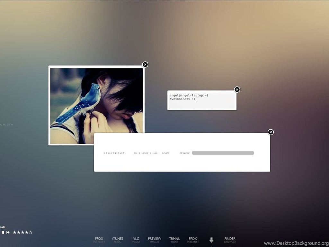Screen dimensions: 329x247
Task: Open Preview Images in the dock
Action: pyautogui.click(x=155, y=240)
